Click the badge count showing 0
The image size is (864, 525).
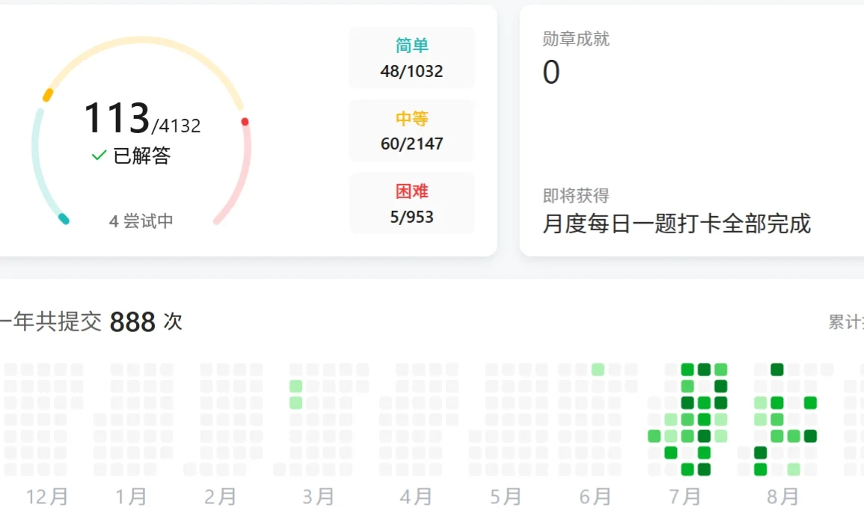[551, 72]
